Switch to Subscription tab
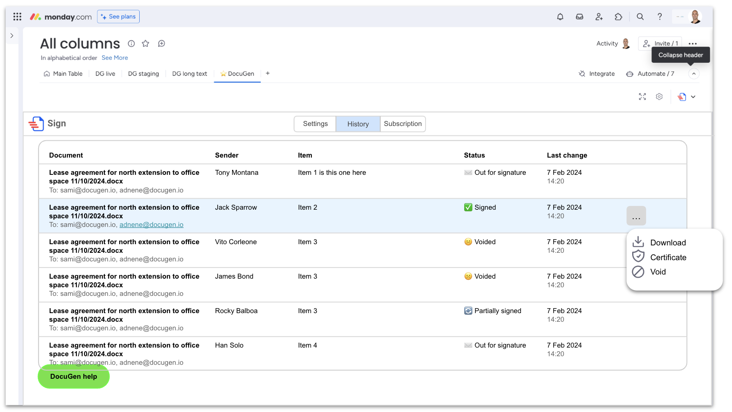Screen dimensions: 732x412 point(403,124)
